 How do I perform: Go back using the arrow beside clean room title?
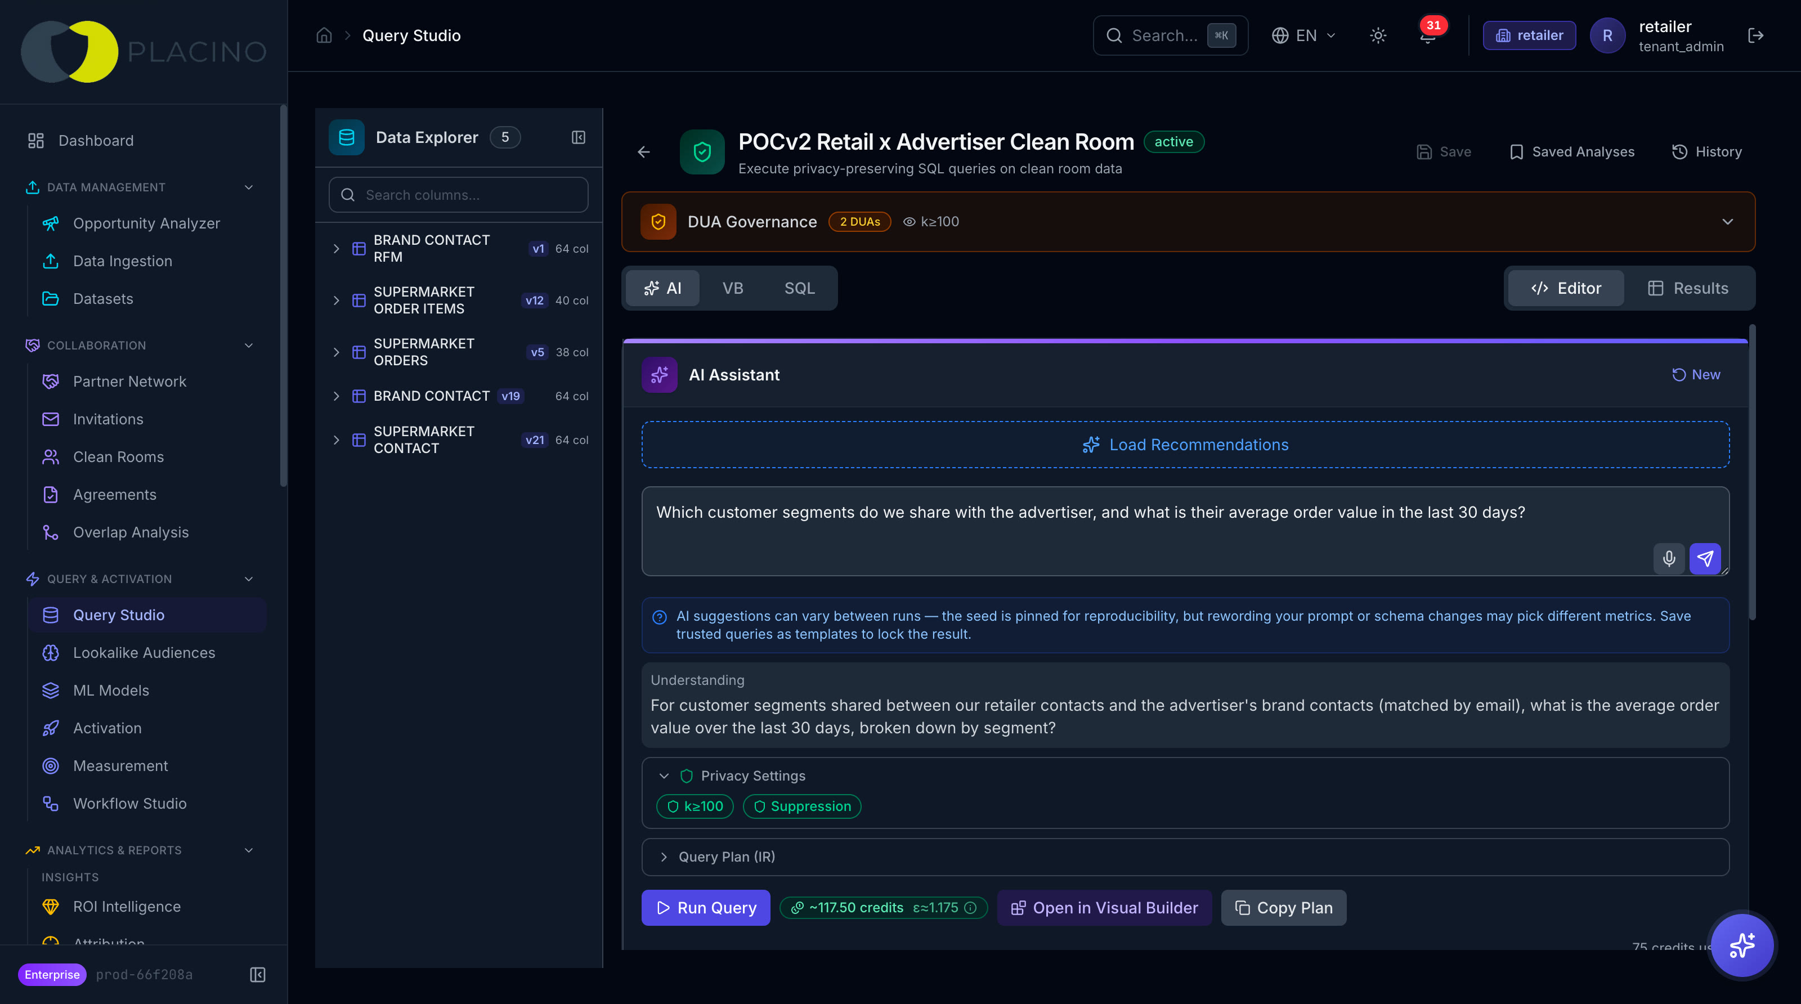[x=644, y=152]
